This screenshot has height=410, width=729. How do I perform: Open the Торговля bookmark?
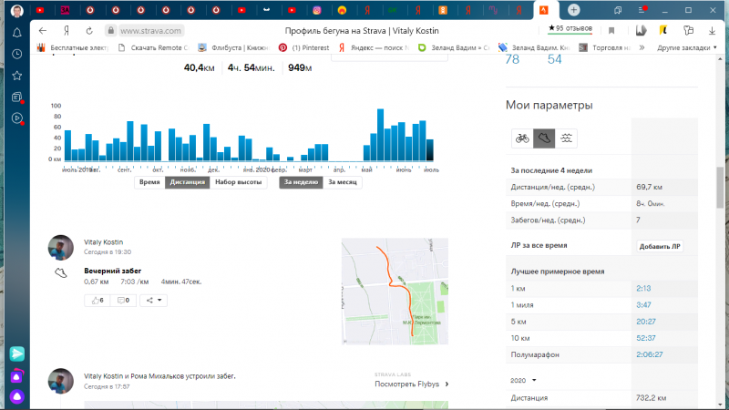pyautogui.click(x=604, y=47)
